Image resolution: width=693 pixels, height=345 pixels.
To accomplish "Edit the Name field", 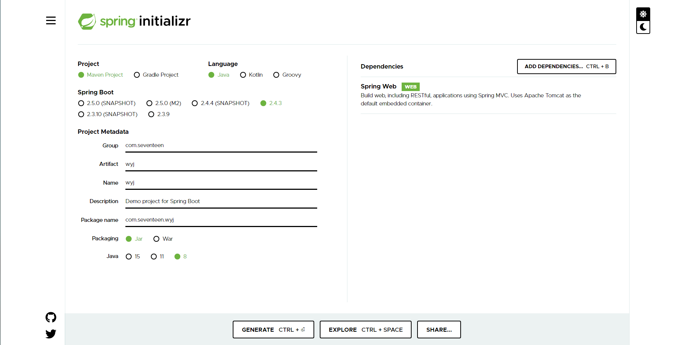I will pyautogui.click(x=221, y=183).
